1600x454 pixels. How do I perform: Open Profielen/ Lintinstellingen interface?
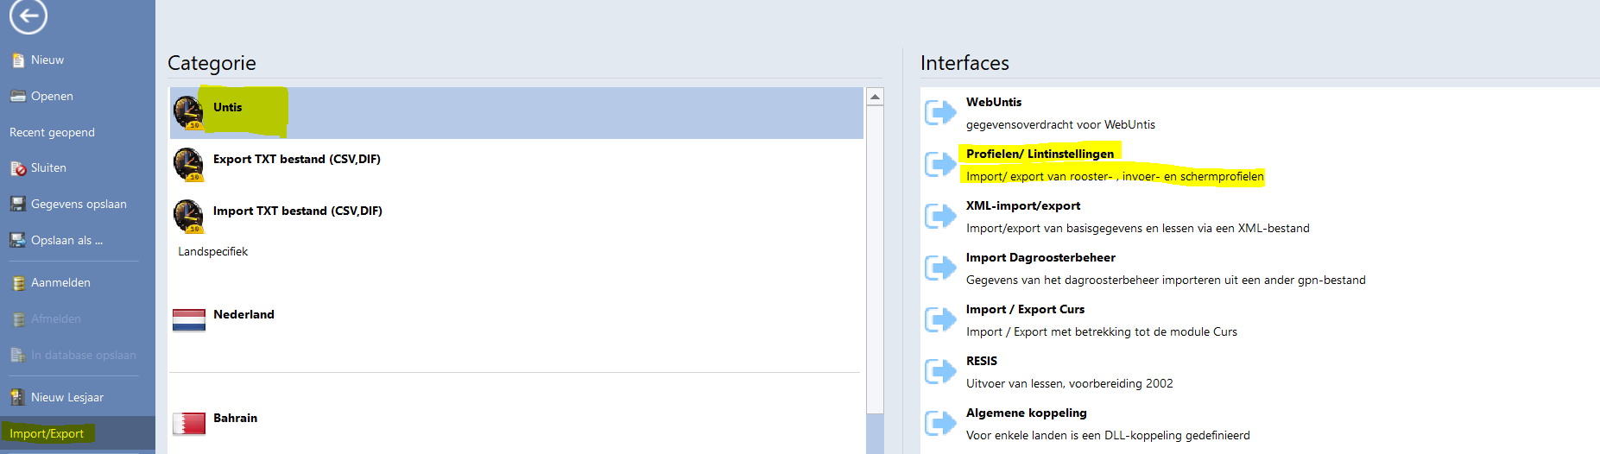point(1040,154)
